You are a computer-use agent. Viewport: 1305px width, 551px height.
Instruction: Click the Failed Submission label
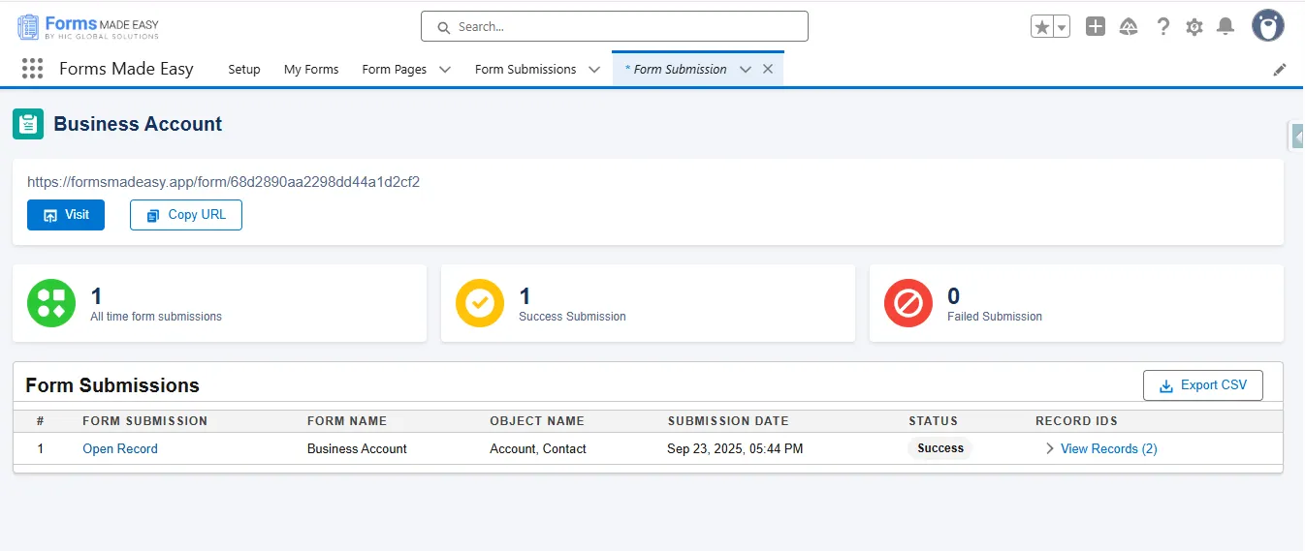coord(995,317)
